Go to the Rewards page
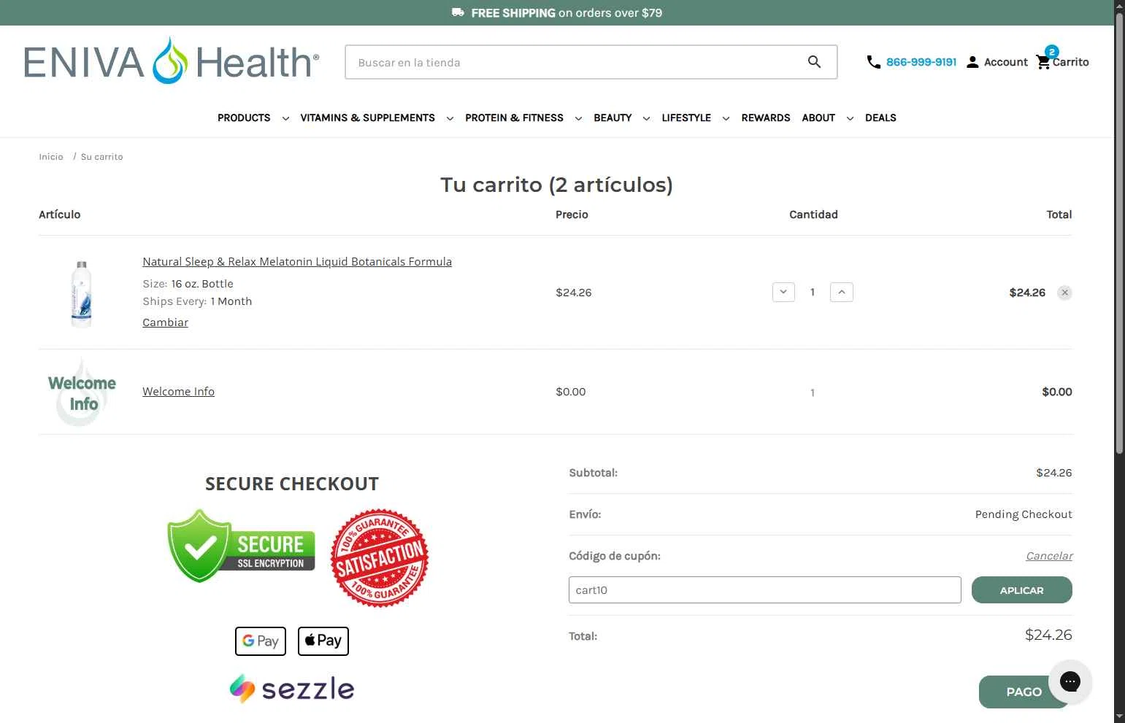 pos(766,117)
